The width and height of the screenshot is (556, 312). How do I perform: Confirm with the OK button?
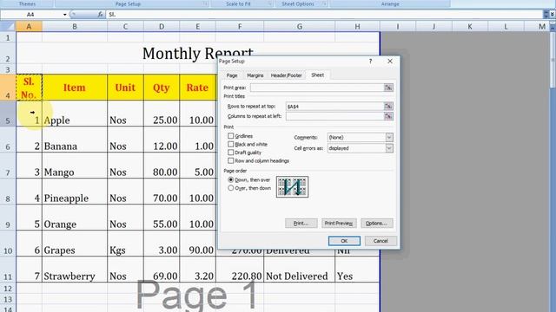[x=344, y=241]
